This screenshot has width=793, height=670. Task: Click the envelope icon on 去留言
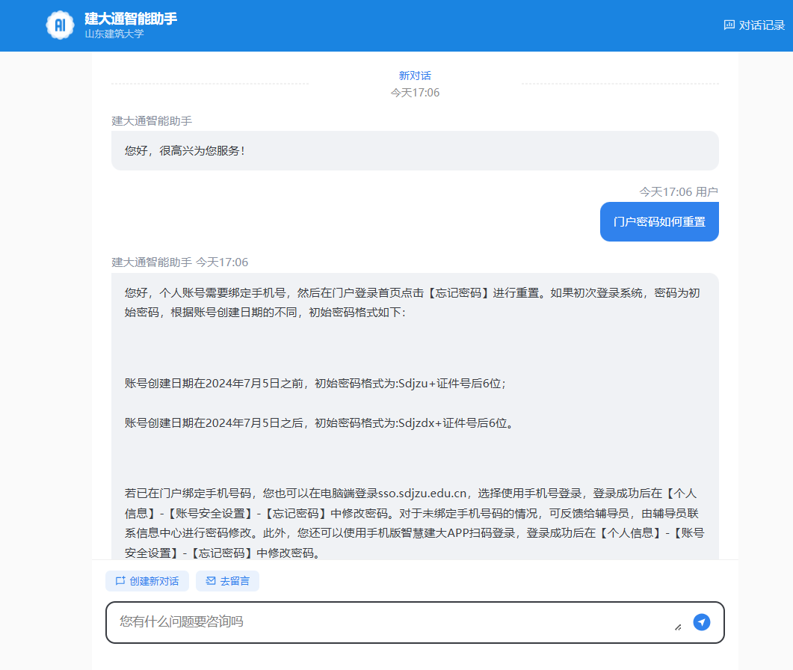(211, 581)
